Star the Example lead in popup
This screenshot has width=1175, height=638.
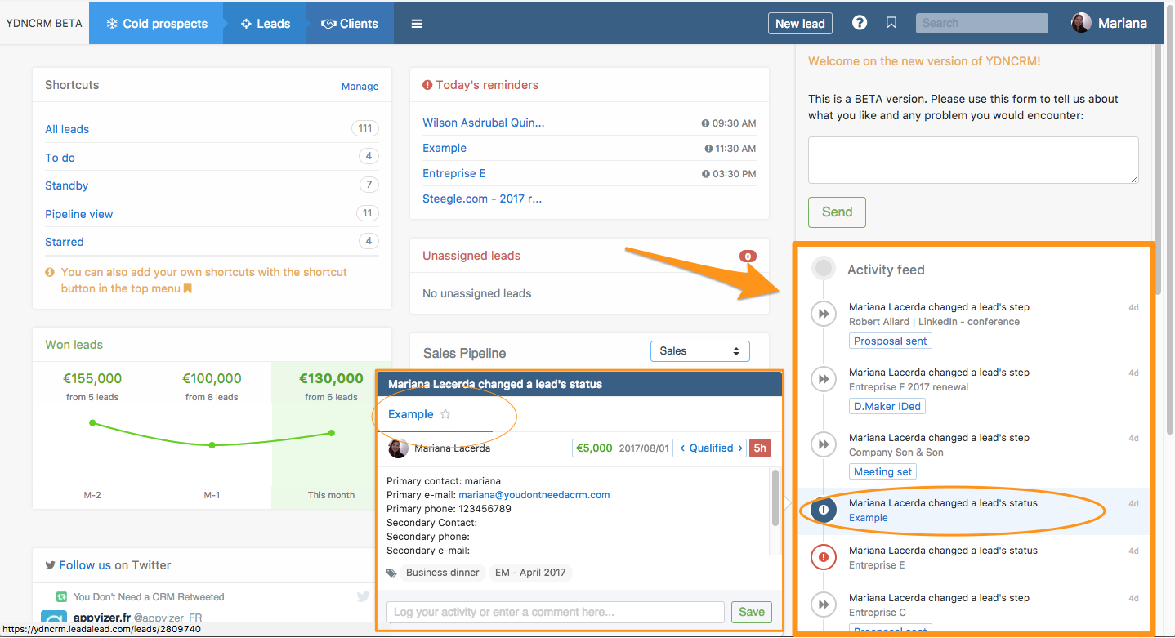(445, 414)
